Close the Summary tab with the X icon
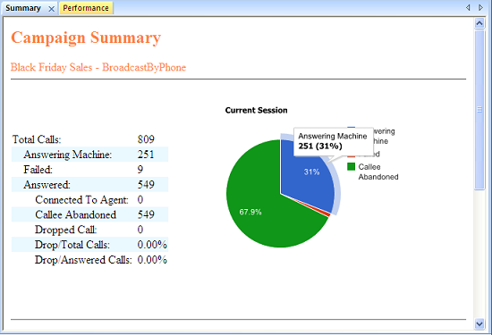Image resolution: width=492 pixels, height=335 pixels. pos(52,9)
